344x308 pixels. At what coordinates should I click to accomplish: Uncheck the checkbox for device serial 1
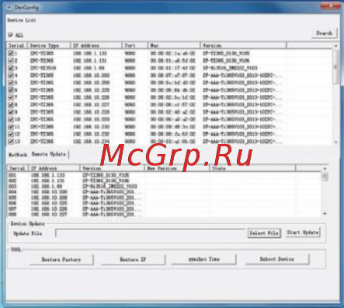point(11,53)
